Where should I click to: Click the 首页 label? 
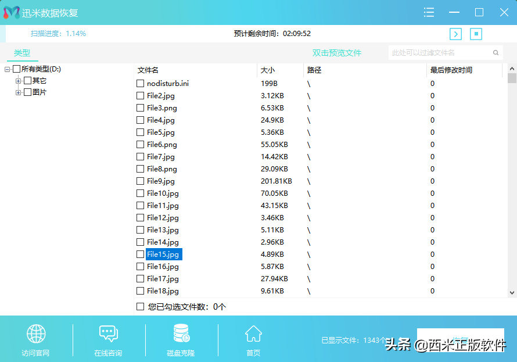coord(253,353)
